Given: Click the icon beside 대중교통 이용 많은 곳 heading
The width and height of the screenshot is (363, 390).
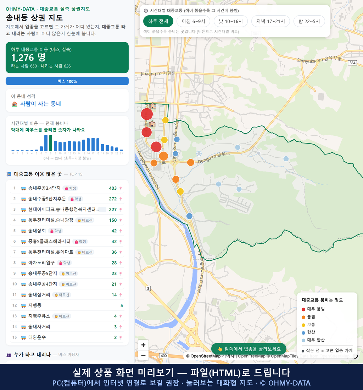Looking at the screenshot, I should point(9,174).
